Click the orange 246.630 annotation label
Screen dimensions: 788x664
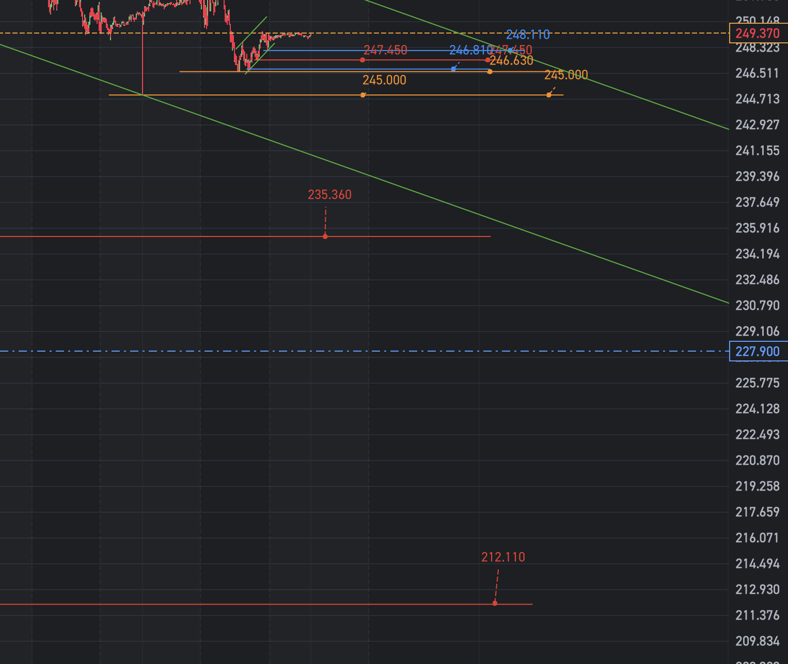pyautogui.click(x=511, y=60)
